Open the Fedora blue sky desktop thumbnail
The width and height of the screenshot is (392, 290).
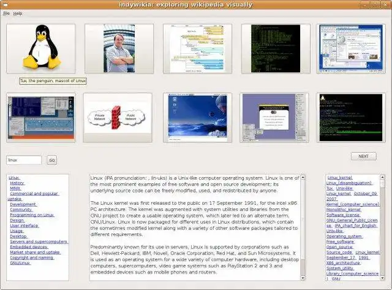click(x=197, y=118)
